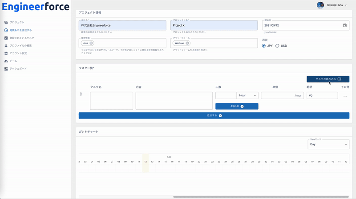The image size is (356, 199).
Task: Open プロジェクト in the sidebar
Action: [17, 22]
